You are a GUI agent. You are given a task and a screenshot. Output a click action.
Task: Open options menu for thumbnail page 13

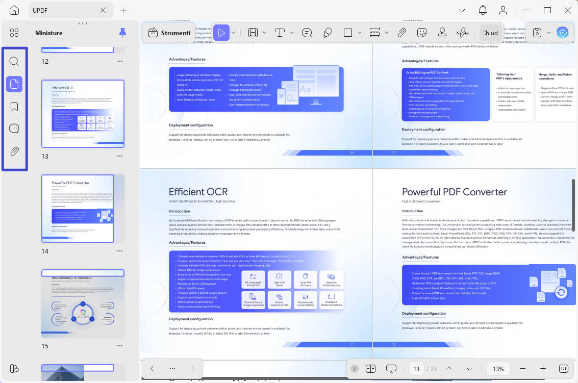tap(120, 156)
